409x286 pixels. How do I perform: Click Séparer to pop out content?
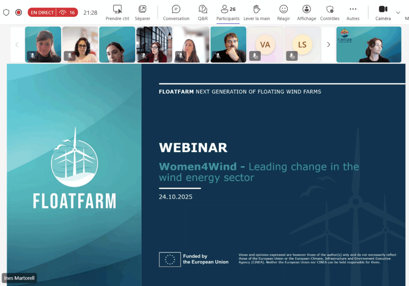(142, 12)
